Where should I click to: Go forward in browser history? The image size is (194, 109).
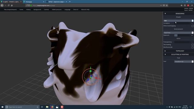[5, 5]
